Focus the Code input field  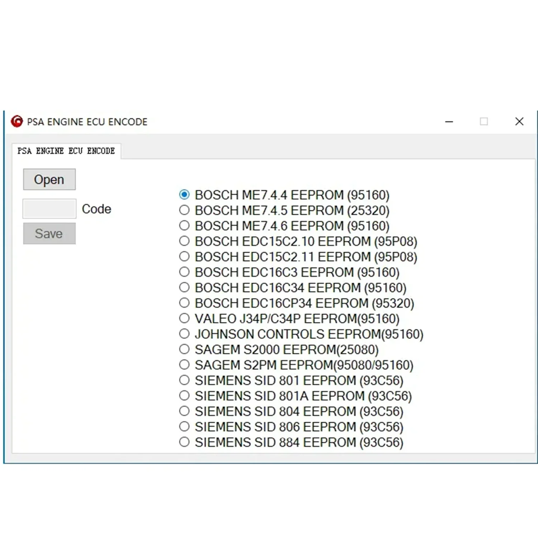pyautogui.click(x=49, y=209)
